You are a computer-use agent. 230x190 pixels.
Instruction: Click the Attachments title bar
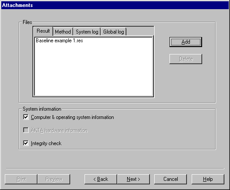[115, 5]
